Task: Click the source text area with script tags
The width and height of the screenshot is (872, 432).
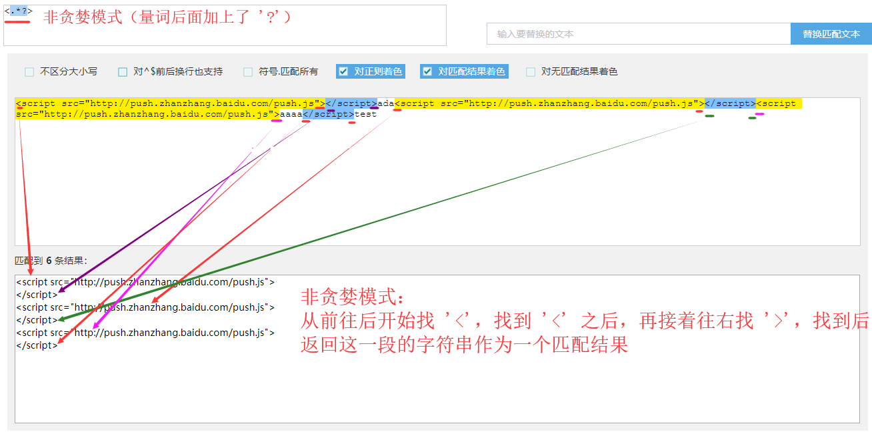Action: tap(437, 171)
